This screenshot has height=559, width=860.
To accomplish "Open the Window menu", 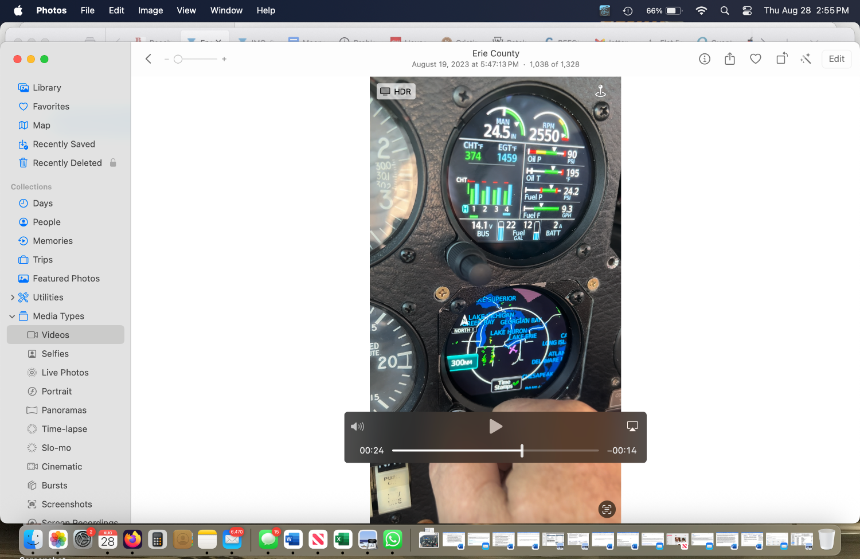I will click(226, 10).
